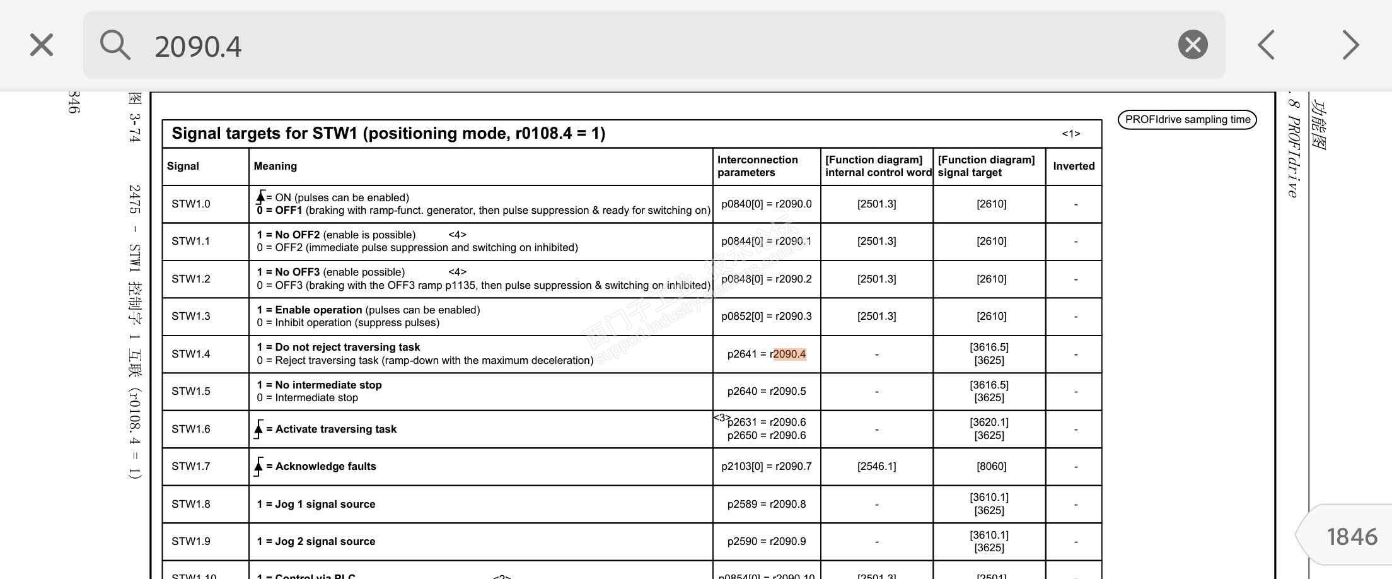Click the highlighted r2090.4 search match

pos(789,354)
